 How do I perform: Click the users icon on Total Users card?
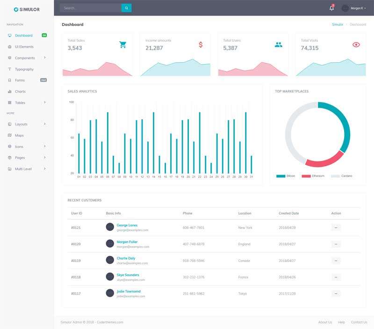coord(278,44)
